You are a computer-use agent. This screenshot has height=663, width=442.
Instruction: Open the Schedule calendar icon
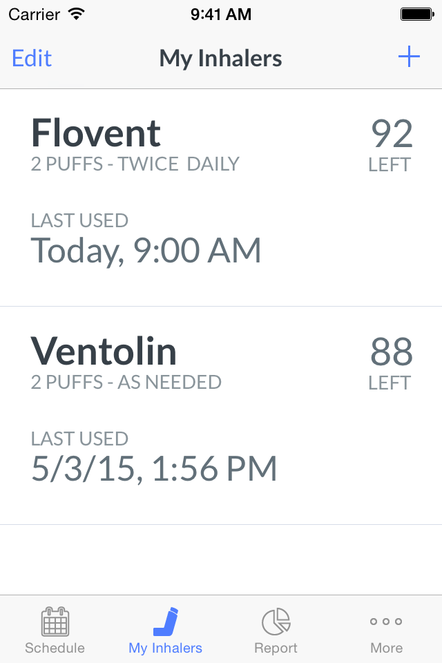click(55, 622)
